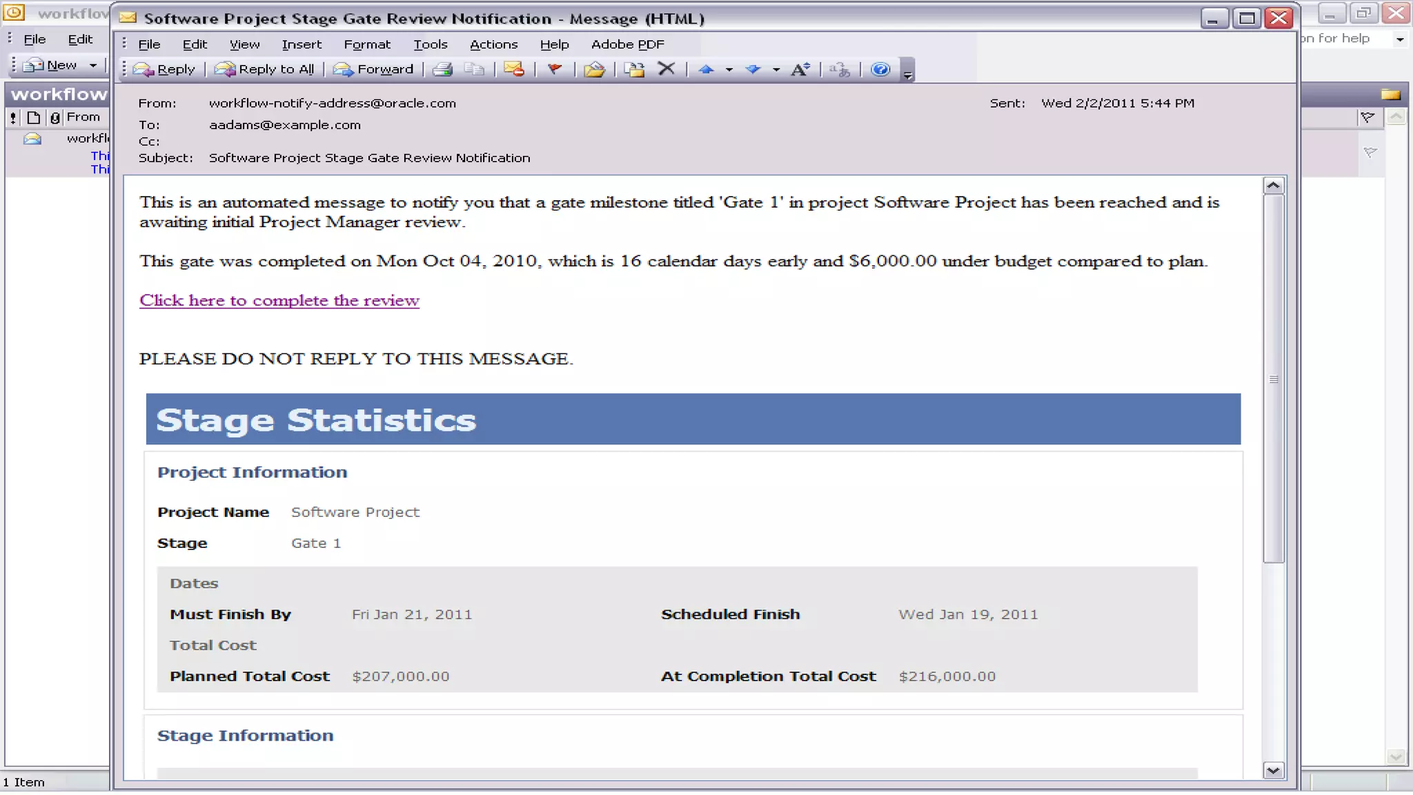This screenshot has height=795, width=1413.
Task: Click the font size A icon
Action: [x=800, y=69]
